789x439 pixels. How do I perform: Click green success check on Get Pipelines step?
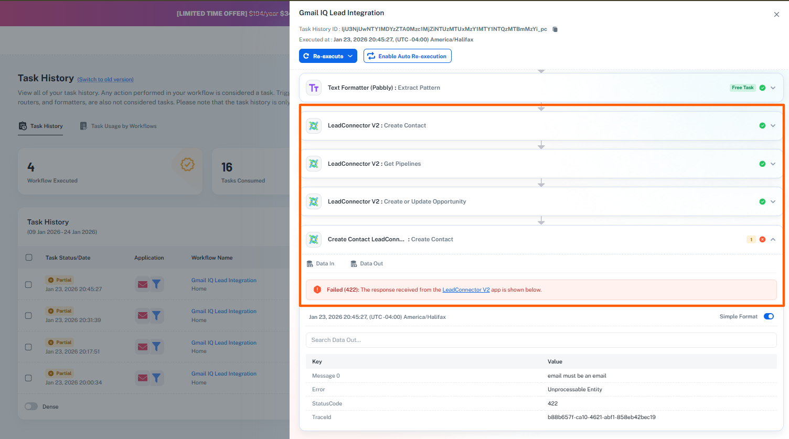(762, 164)
